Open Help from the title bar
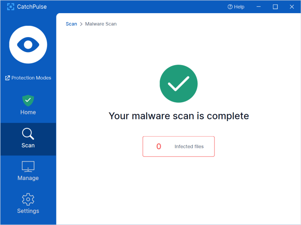Image resolution: width=301 pixels, height=225 pixels. click(x=236, y=7)
